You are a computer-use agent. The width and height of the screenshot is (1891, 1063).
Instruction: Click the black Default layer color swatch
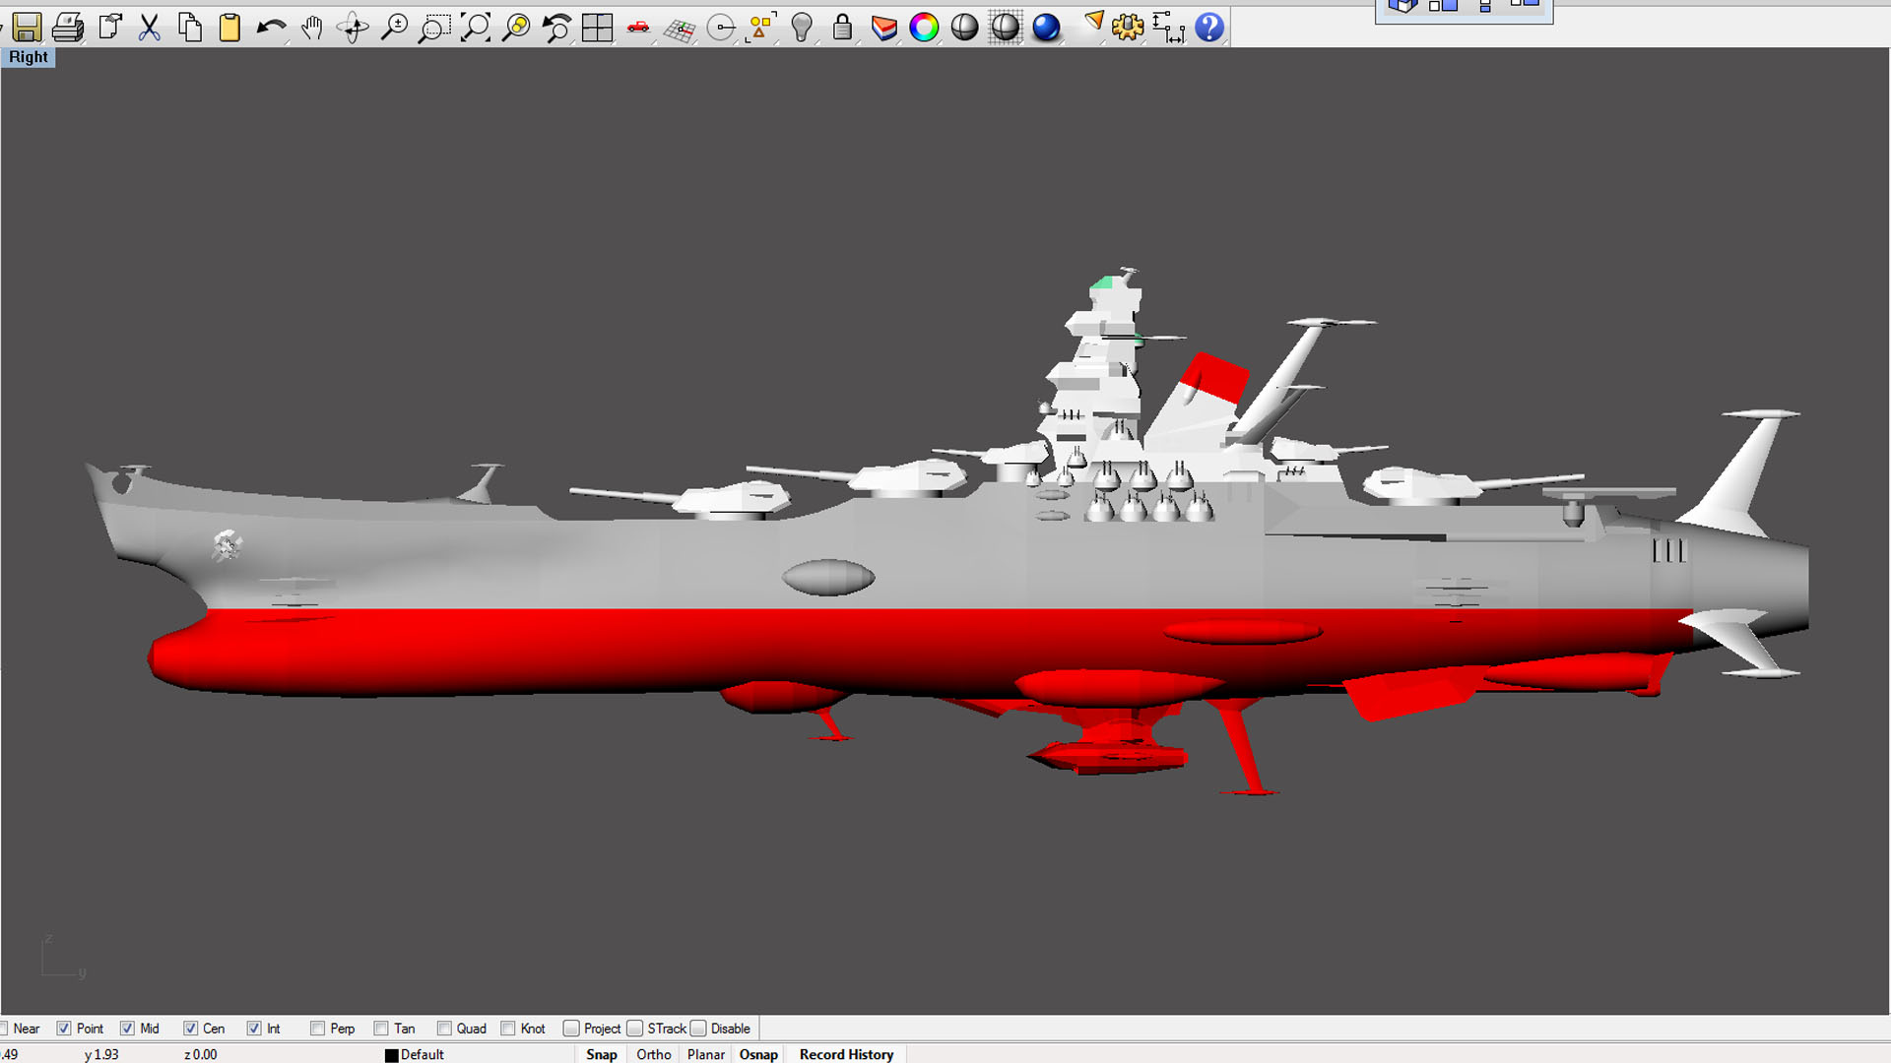point(391,1055)
